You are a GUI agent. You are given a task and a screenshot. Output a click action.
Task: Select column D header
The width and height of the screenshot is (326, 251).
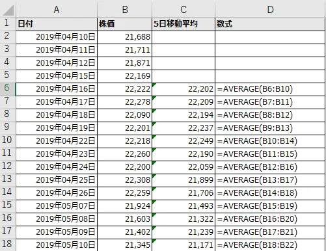click(270, 10)
